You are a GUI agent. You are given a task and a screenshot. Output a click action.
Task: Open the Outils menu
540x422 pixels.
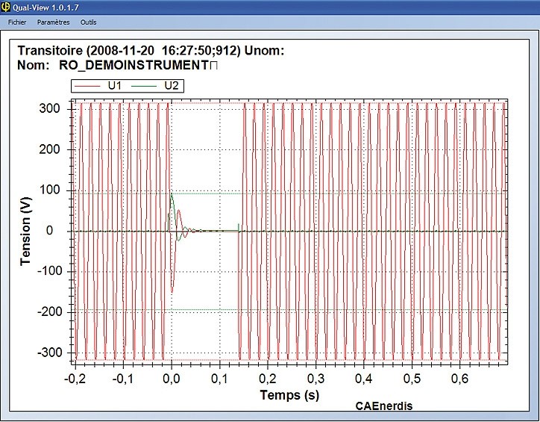click(89, 22)
